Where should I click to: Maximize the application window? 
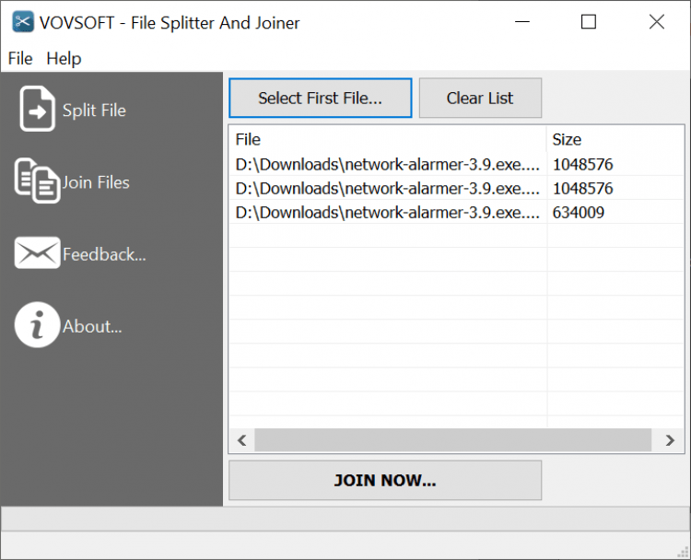589,22
